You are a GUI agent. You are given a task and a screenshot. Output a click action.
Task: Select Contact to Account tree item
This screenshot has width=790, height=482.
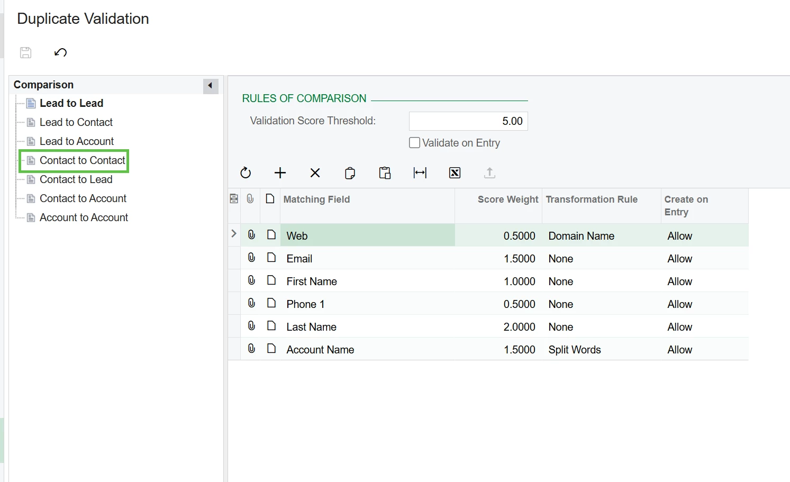click(x=83, y=198)
